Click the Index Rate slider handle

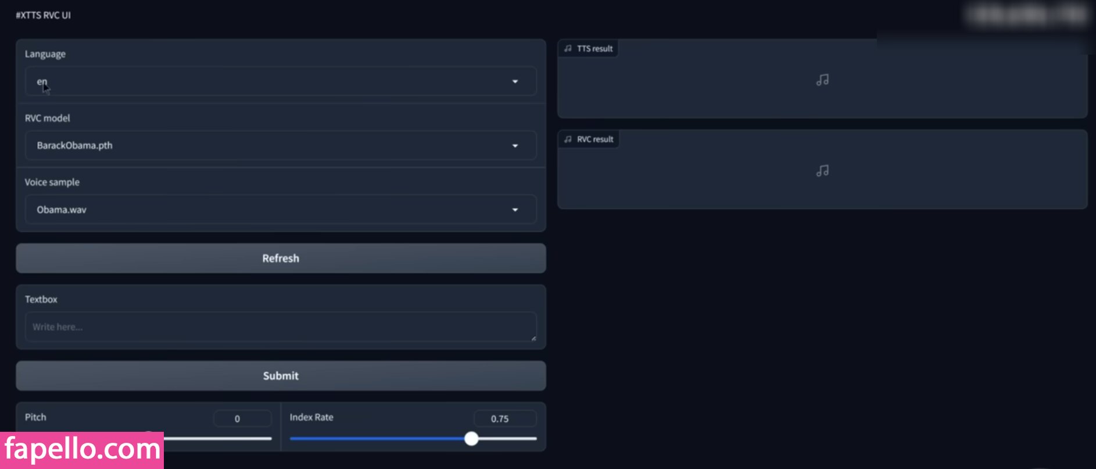[x=471, y=439]
